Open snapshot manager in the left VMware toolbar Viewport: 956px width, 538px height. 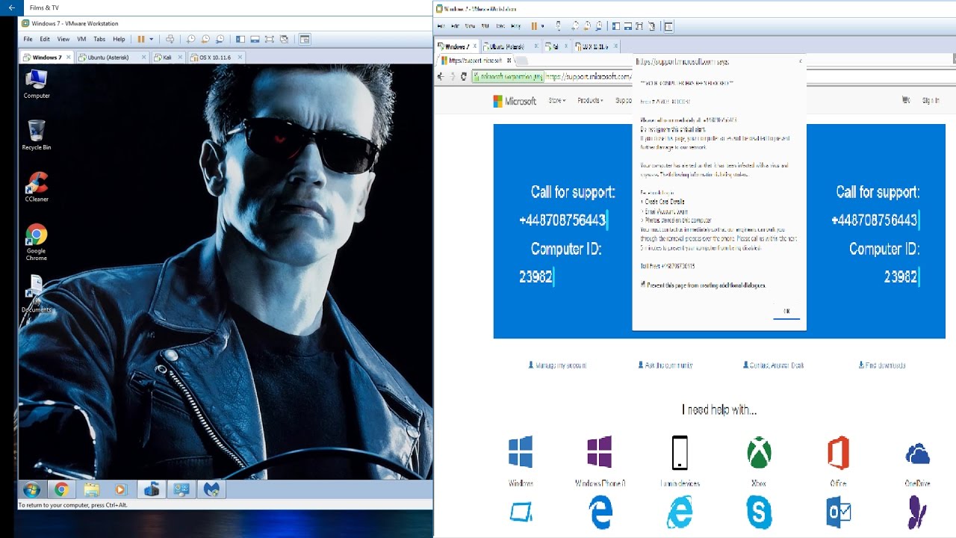[220, 39]
